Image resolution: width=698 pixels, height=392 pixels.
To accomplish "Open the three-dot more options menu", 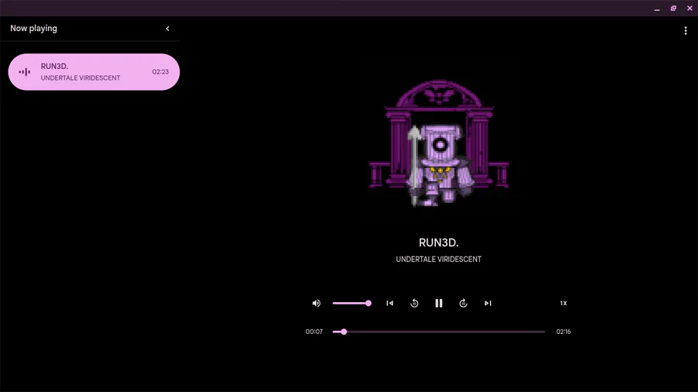I will point(685,30).
